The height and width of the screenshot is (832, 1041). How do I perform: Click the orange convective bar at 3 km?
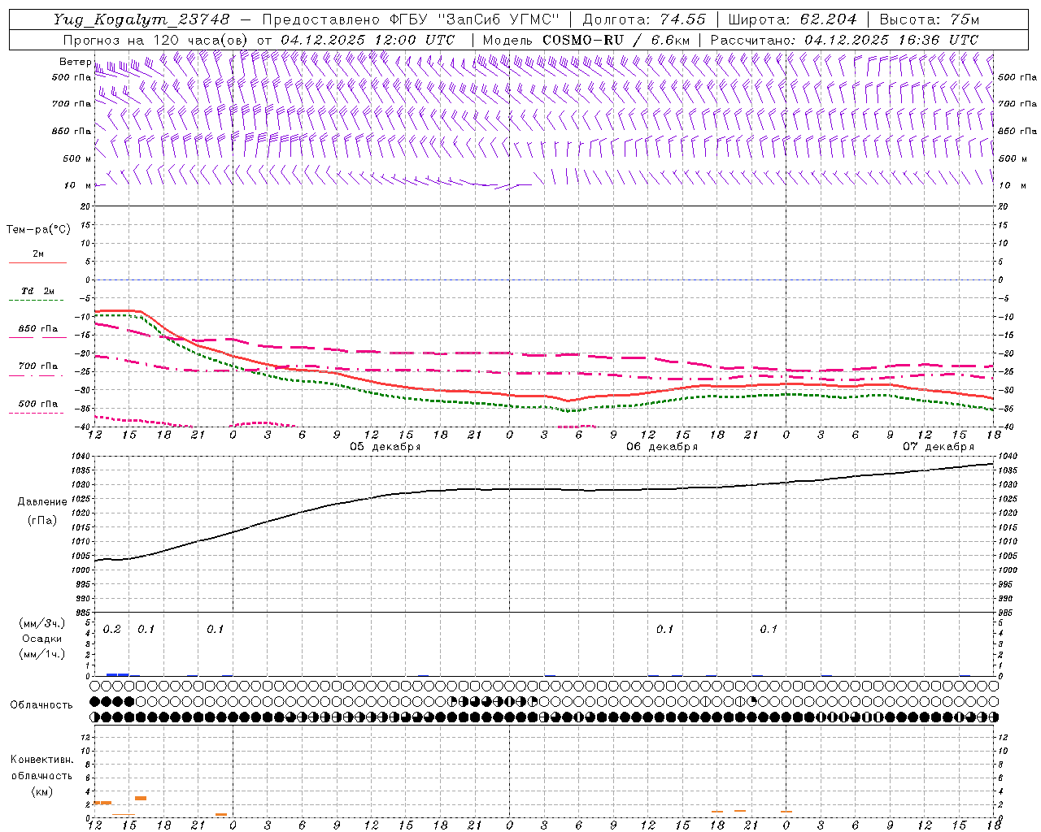coord(141,798)
